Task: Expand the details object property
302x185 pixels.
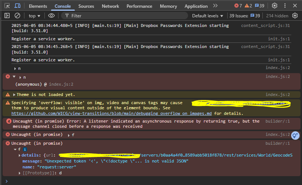Action: 20,155
